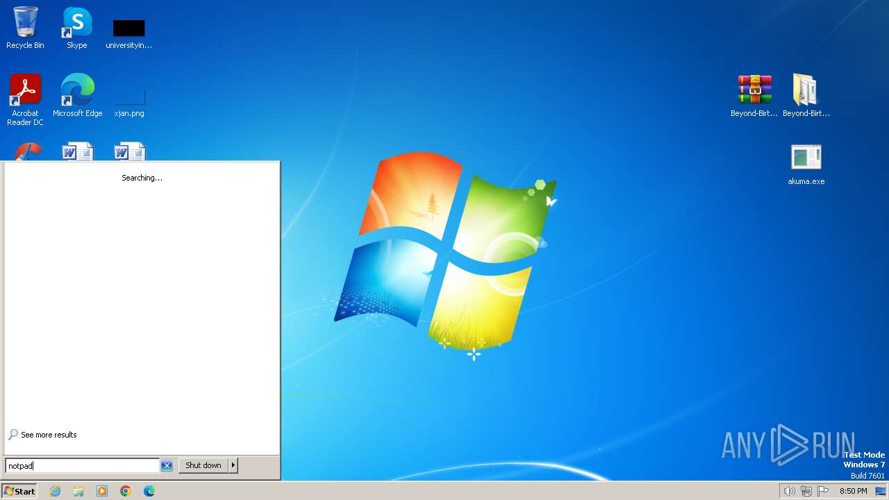Viewport: 889px width, 500px height.
Task: Click the Show desktop button
Action: coord(881,491)
